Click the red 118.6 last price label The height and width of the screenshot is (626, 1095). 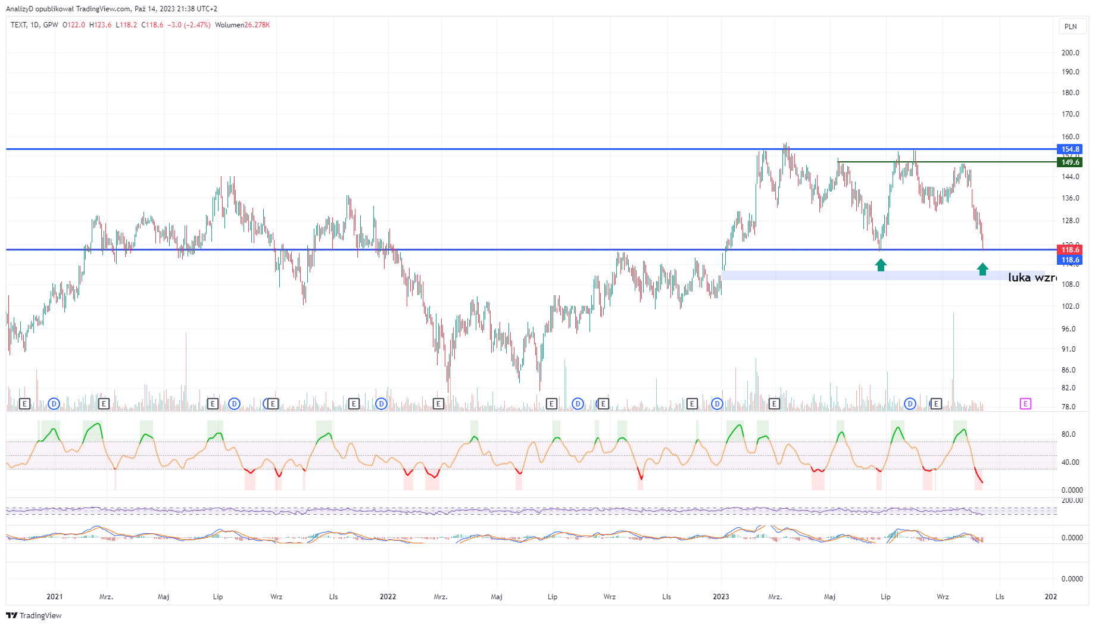[1070, 250]
